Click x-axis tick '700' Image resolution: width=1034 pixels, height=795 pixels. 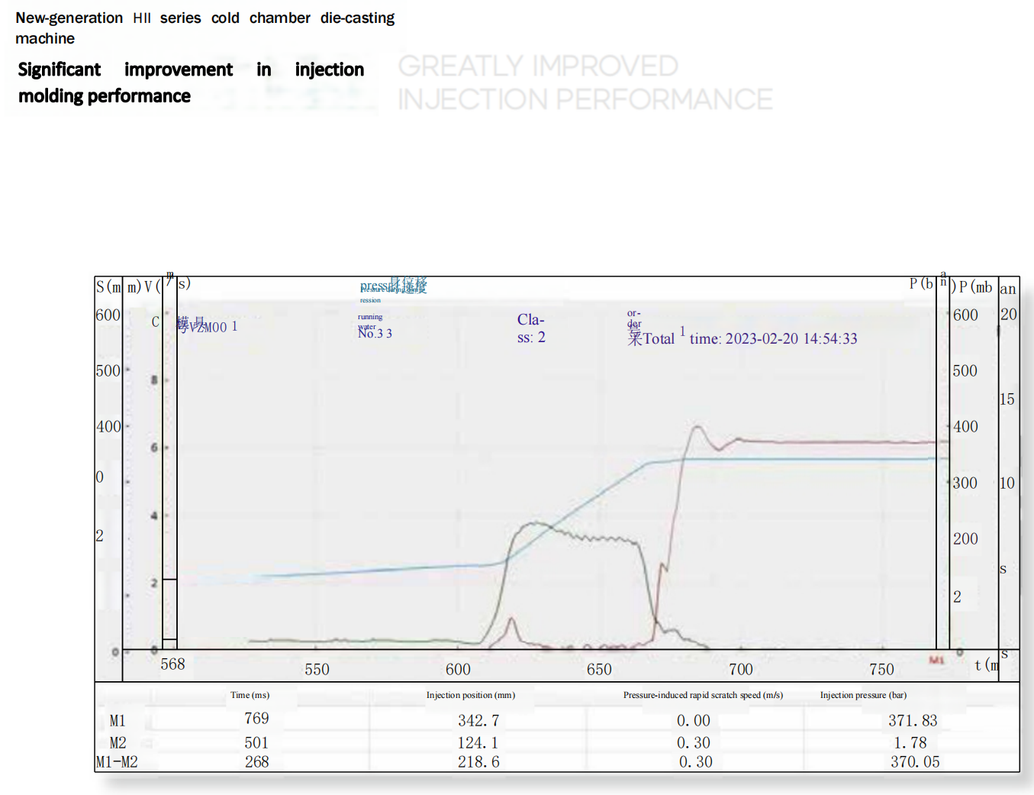(x=740, y=669)
